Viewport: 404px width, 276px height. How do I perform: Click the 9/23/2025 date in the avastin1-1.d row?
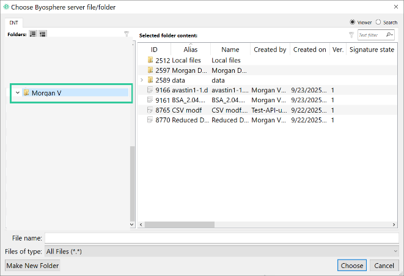309,90
